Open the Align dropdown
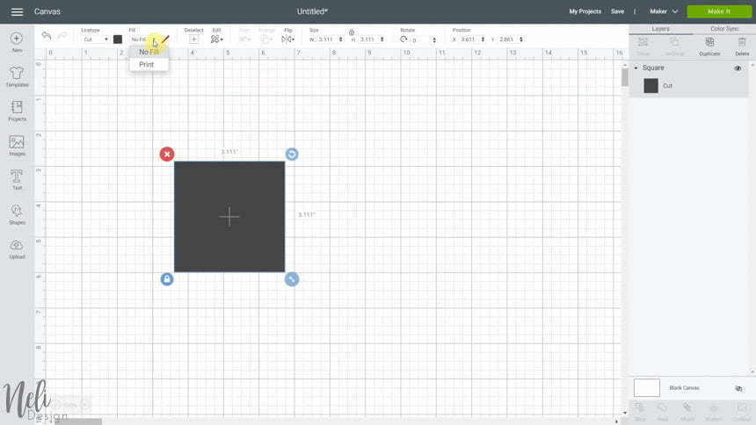Image resolution: width=756 pixels, height=425 pixels. 245,39
